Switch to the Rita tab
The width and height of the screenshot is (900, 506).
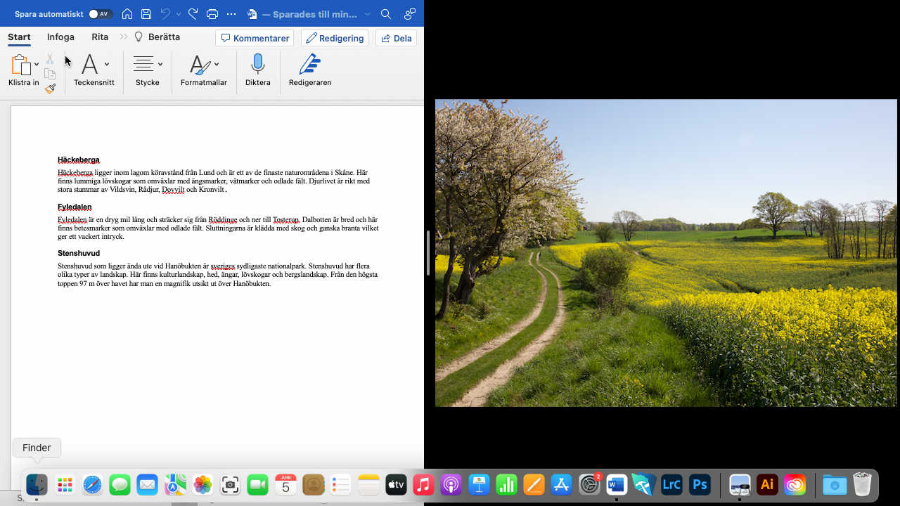pyautogui.click(x=100, y=37)
